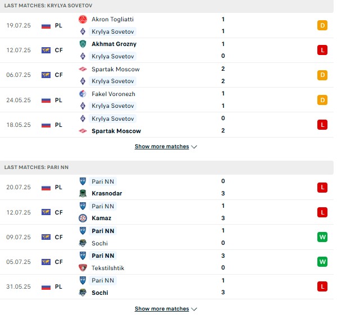Click the Krasnodar team crest
Image resolution: width=337 pixels, height=319 pixels.
[x=83, y=193]
